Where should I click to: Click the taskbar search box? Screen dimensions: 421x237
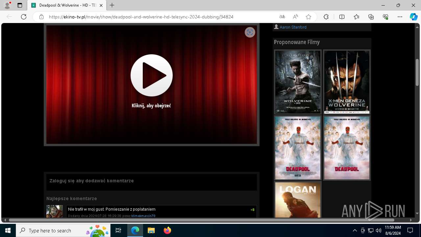pyautogui.click(x=63, y=230)
